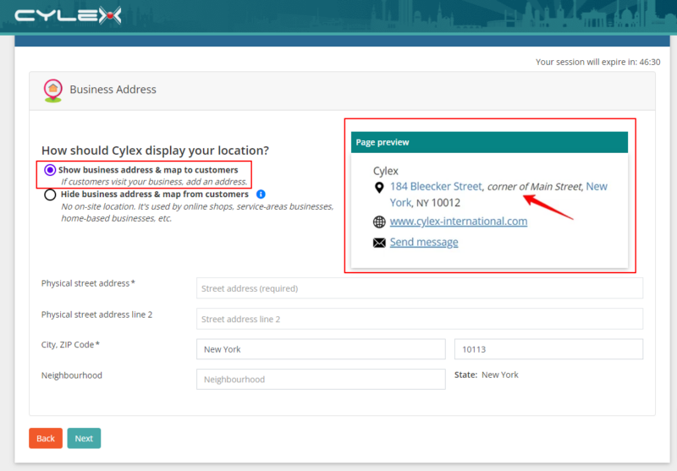Click the ZIP code field showing 10113
Image resolution: width=677 pixels, height=471 pixels.
click(548, 349)
